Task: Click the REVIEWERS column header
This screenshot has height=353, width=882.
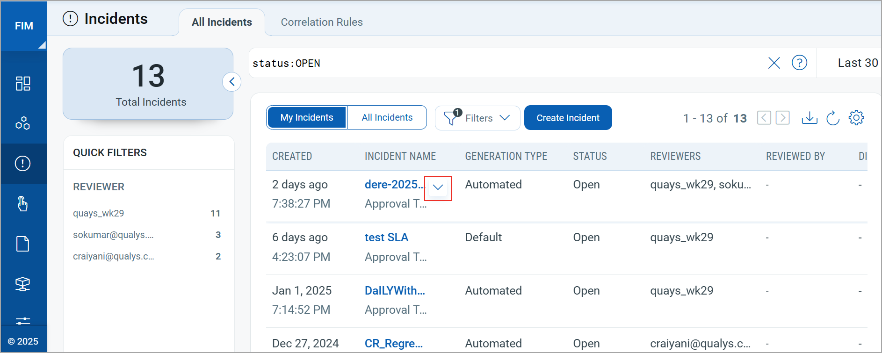Action: click(x=675, y=156)
